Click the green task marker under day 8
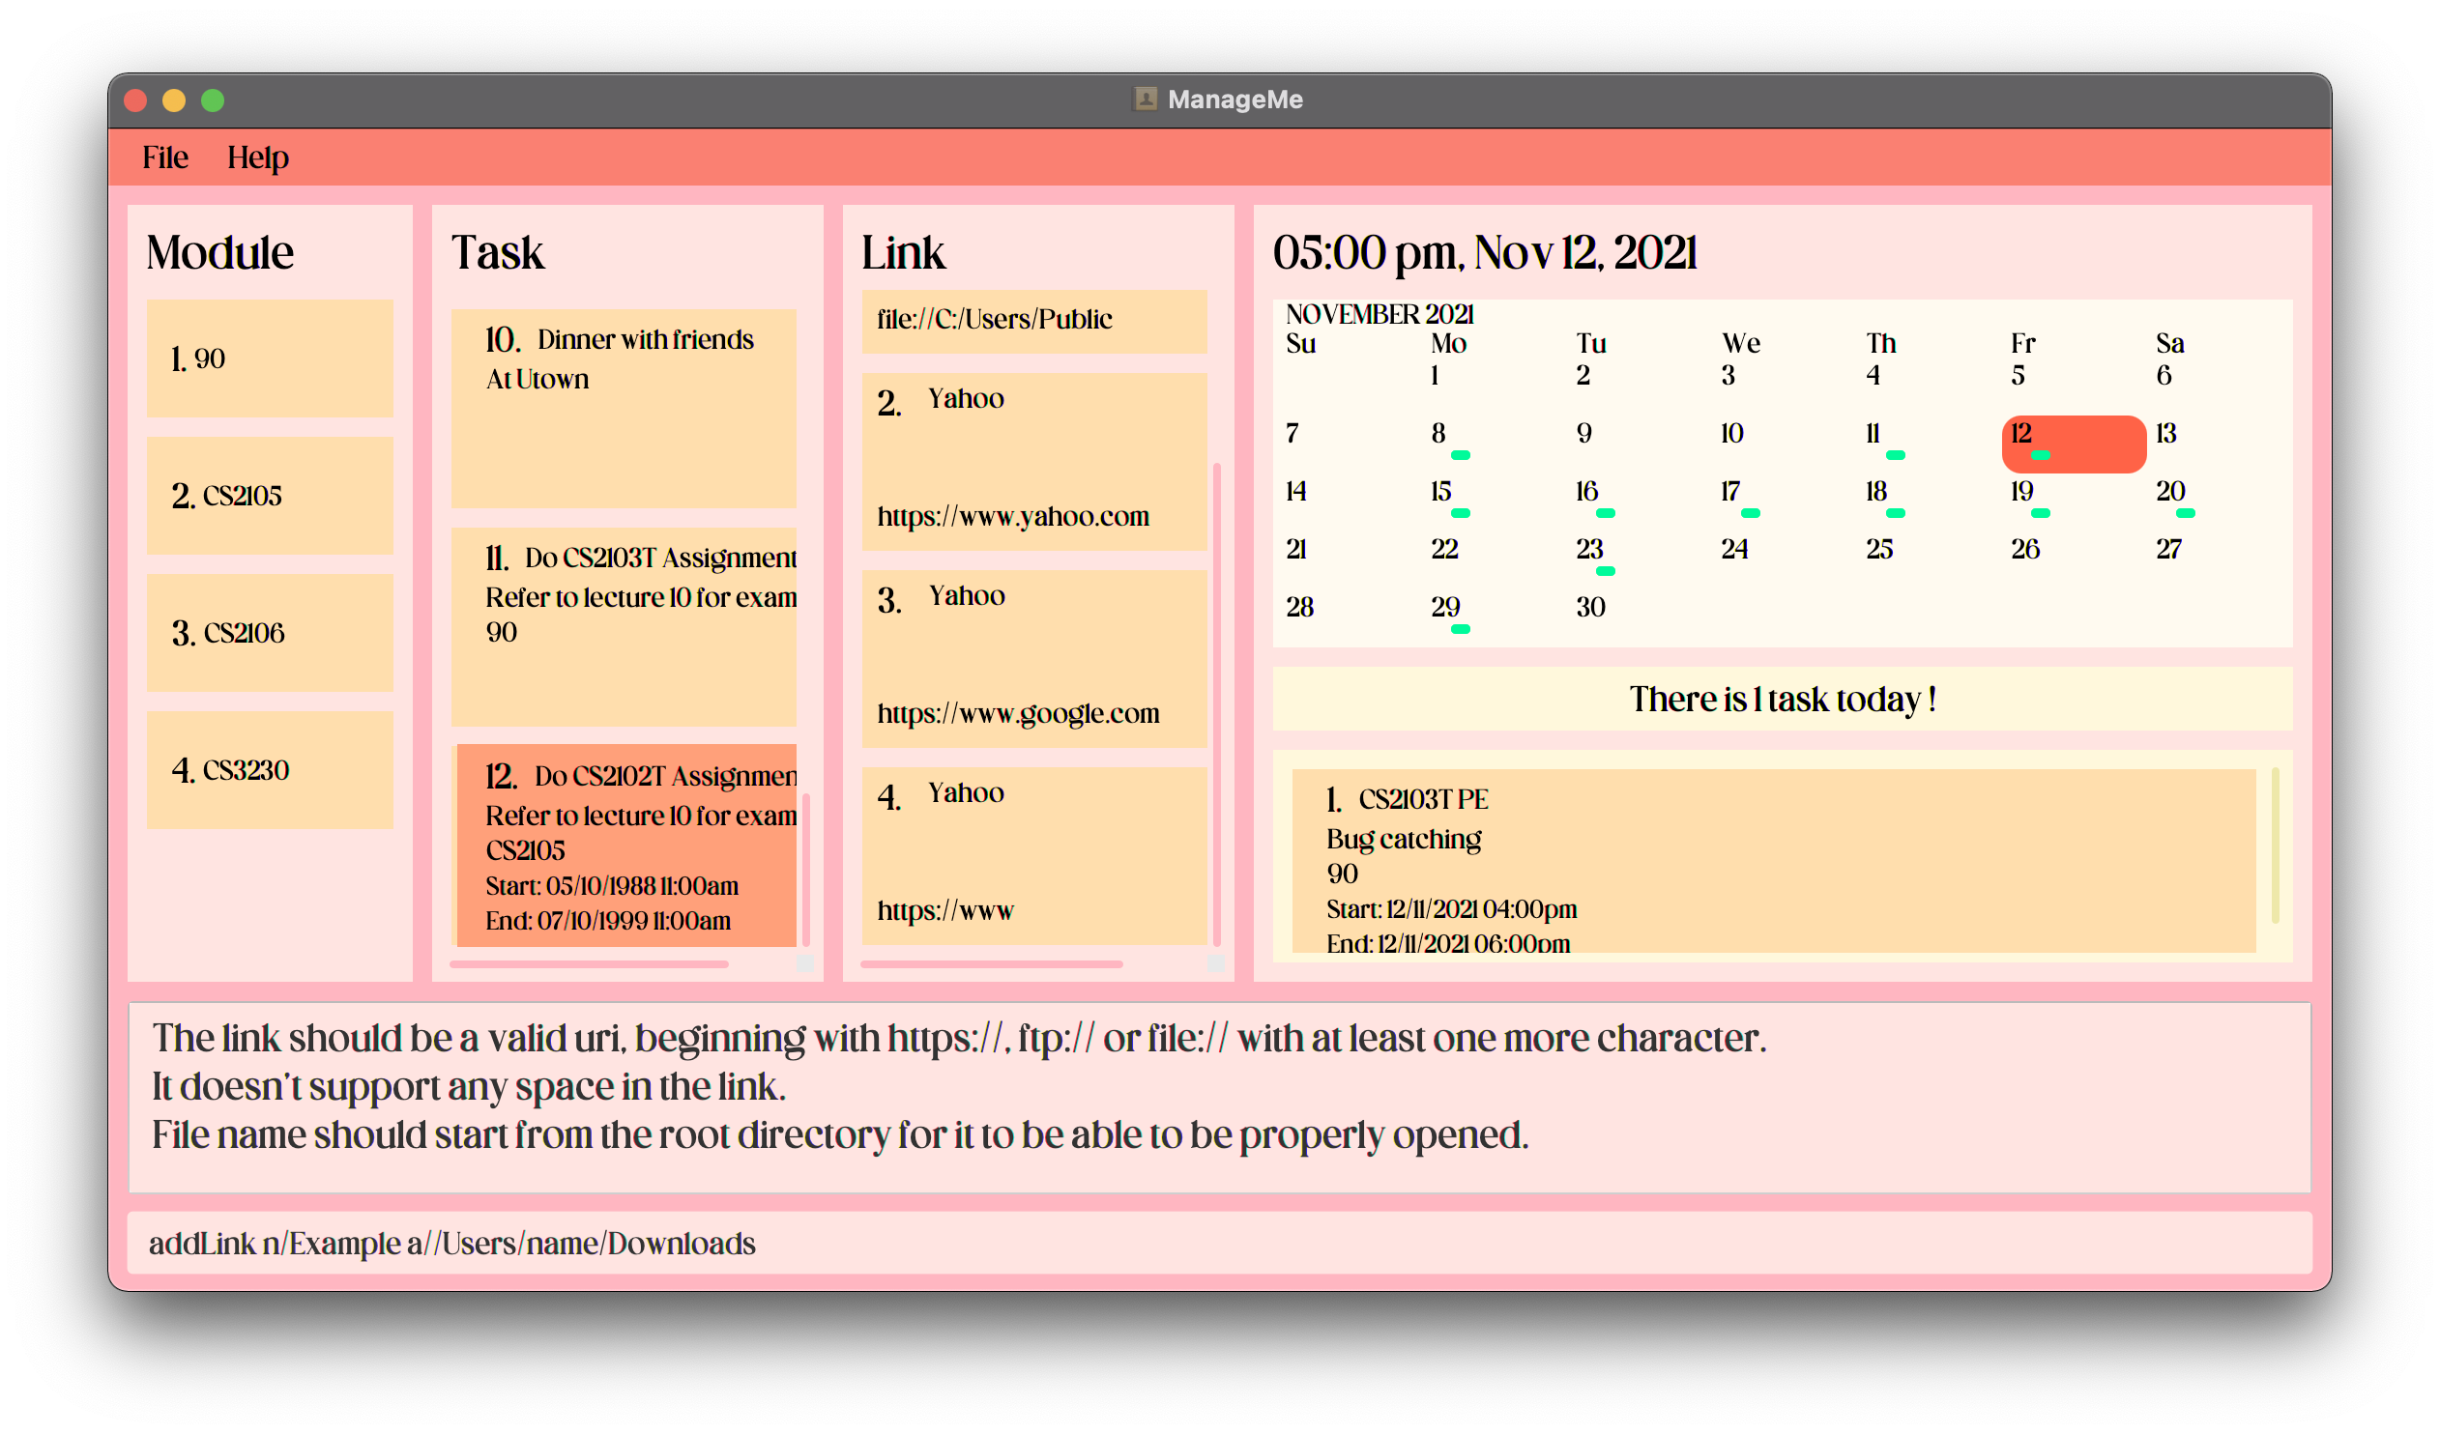This screenshot has height=1434, width=2440. tap(1460, 455)
